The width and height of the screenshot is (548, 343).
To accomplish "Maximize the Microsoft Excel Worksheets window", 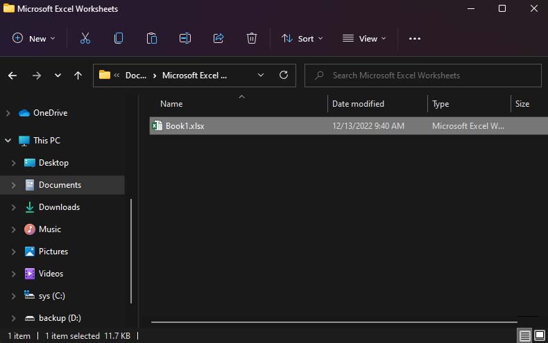I will [502, 8].
